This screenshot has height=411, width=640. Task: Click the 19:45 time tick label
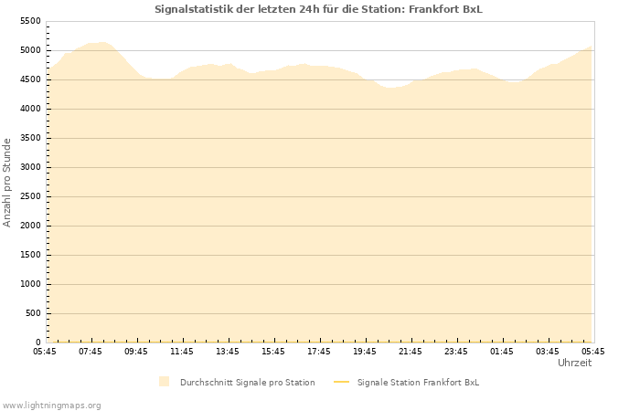click(365, 351)
